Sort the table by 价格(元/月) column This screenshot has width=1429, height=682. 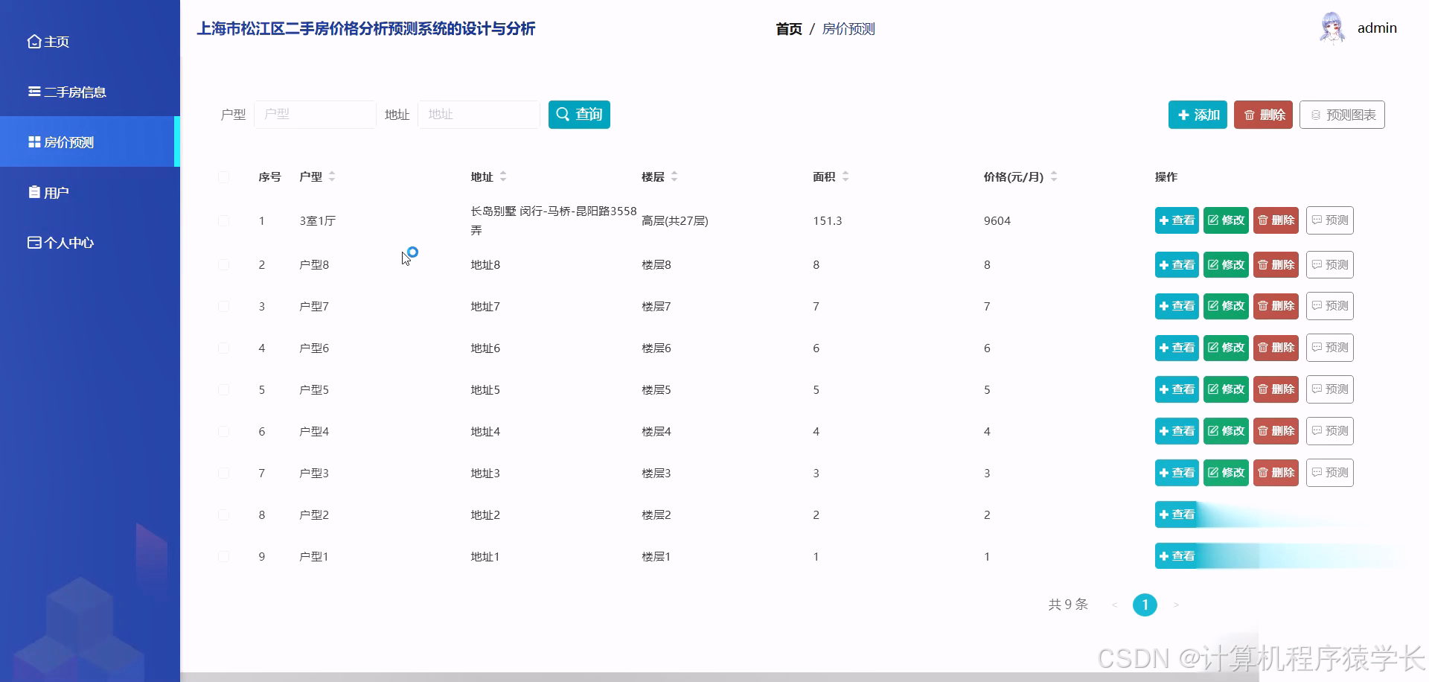point(1054,176)
